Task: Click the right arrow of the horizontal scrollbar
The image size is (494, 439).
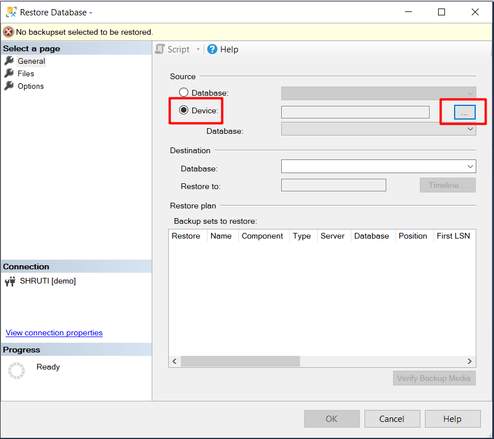Action: click(x=469, y=362)
